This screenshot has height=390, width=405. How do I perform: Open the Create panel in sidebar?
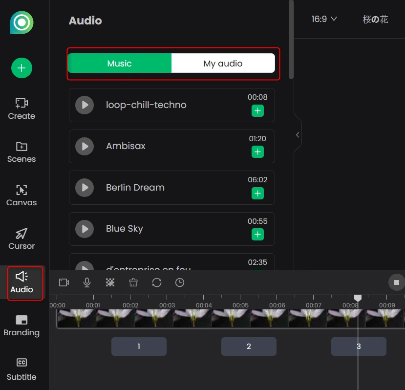pyautogui.click(x=21, y=108)
